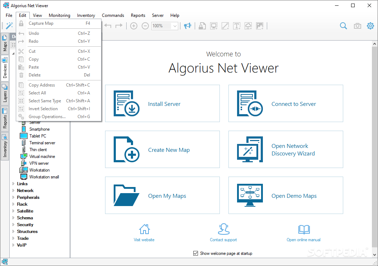The height and width of the screenshot is (266, 378).
Task: Switch to the Inventory side tab
Action: pos(5,146)
